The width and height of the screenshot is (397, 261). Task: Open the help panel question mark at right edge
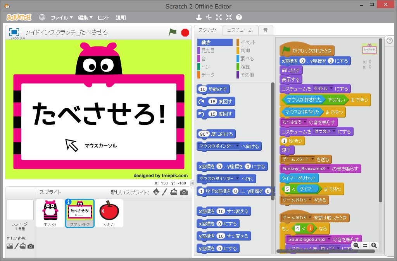click(390, 41)
